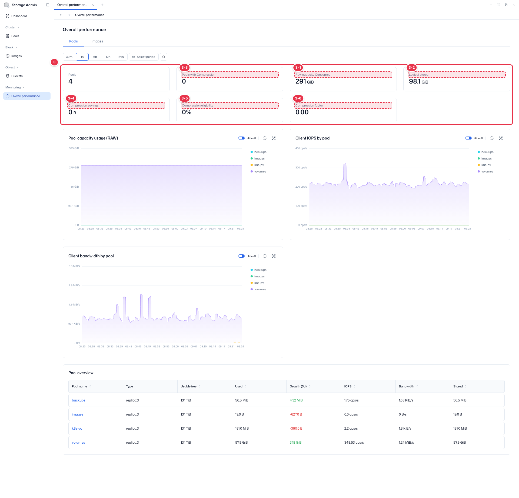Collapse the Object sidebar section

point(12,67)
